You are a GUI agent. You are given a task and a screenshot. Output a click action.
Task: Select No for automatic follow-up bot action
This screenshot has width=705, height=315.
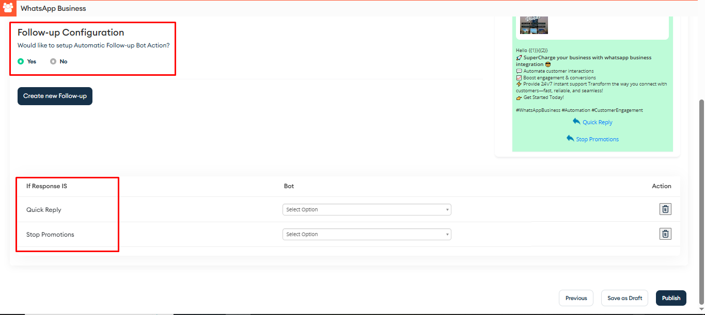53,61
